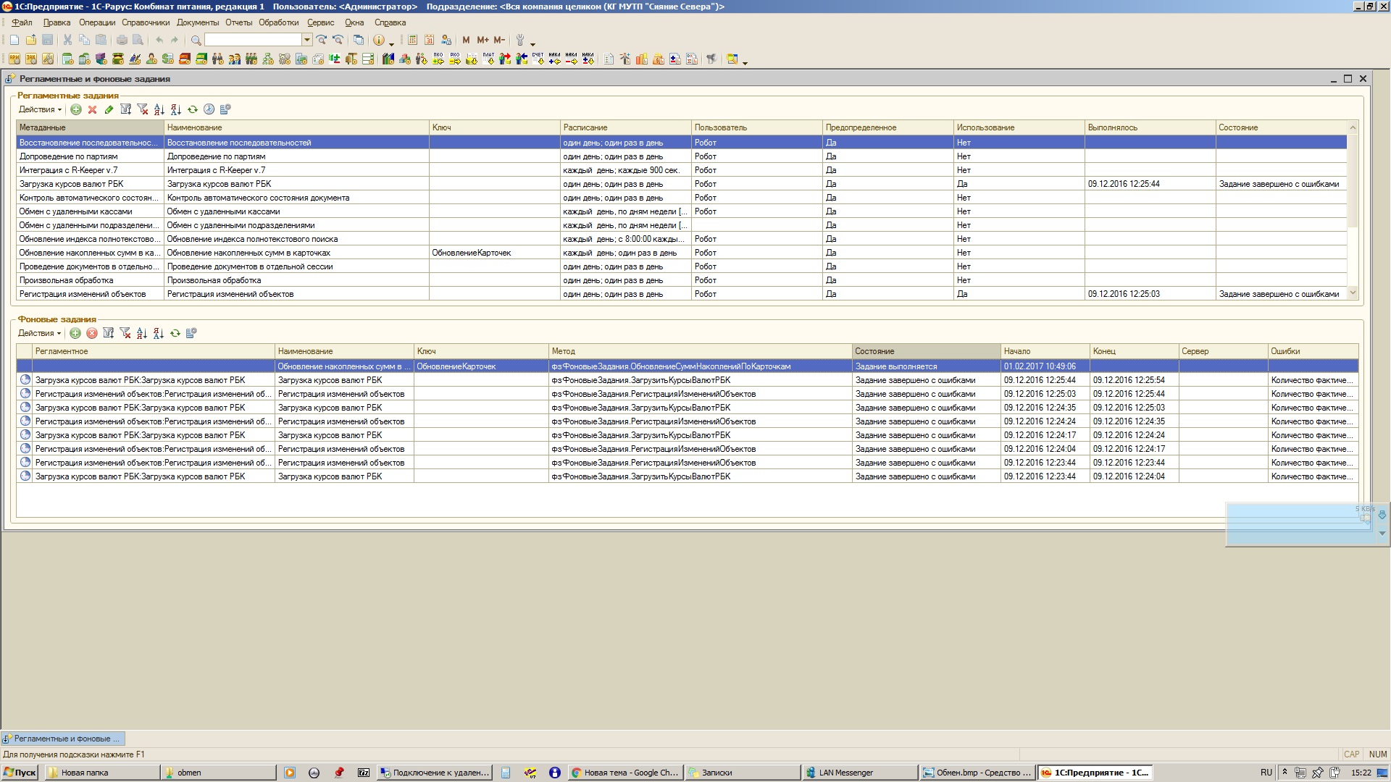The image size is (1391, 782).
Task: Sort scheduled jobs descending Я-А
Action: coord(176,109)
